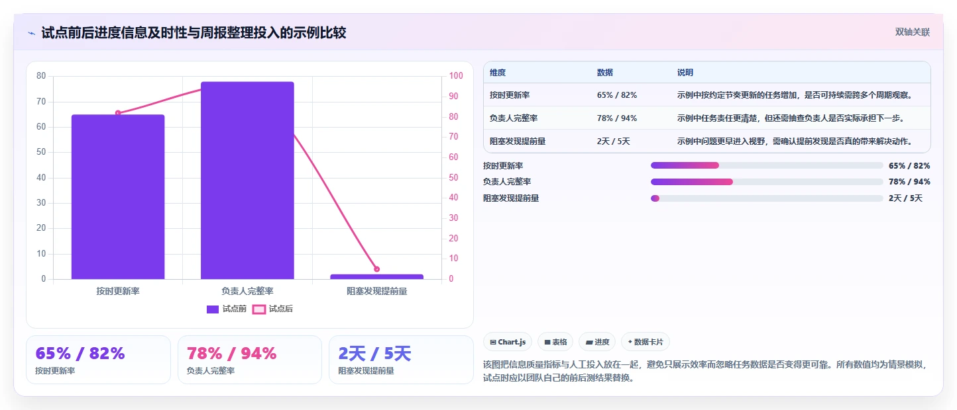Open the 65% / 82% data card

[98, 360]
